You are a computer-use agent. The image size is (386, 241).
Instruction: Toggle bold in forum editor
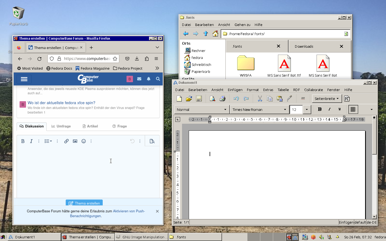[x=23, y=141]
